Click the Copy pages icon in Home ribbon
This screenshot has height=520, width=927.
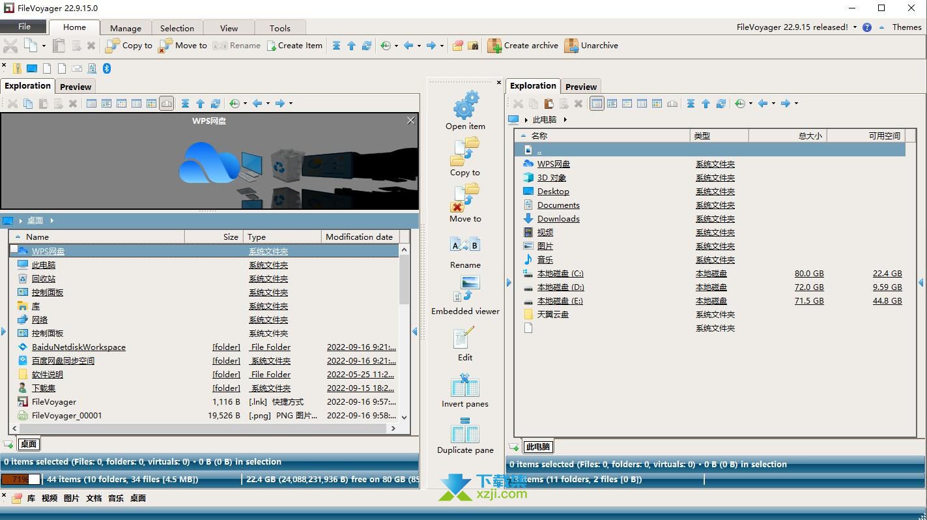[31, 46]
